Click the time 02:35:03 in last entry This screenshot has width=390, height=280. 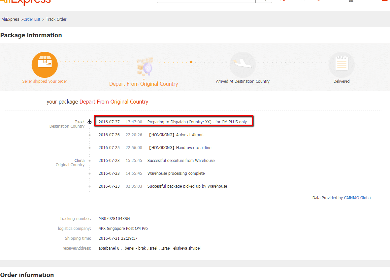pos(134,186)
